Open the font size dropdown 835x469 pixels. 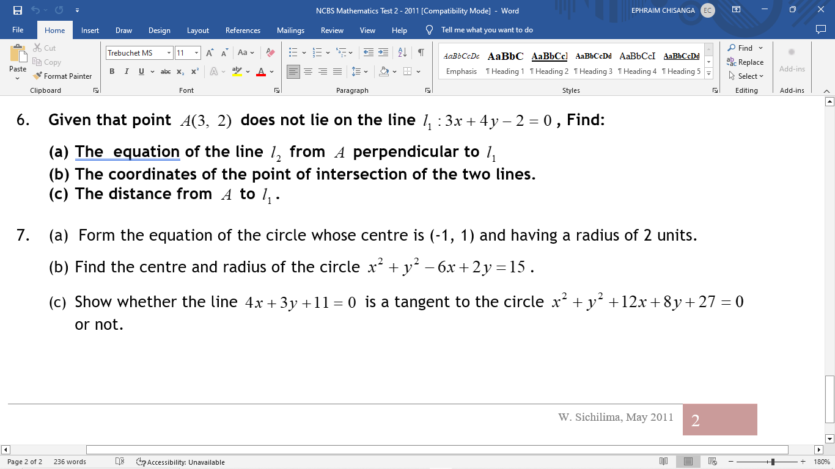(x=196, y=53)
